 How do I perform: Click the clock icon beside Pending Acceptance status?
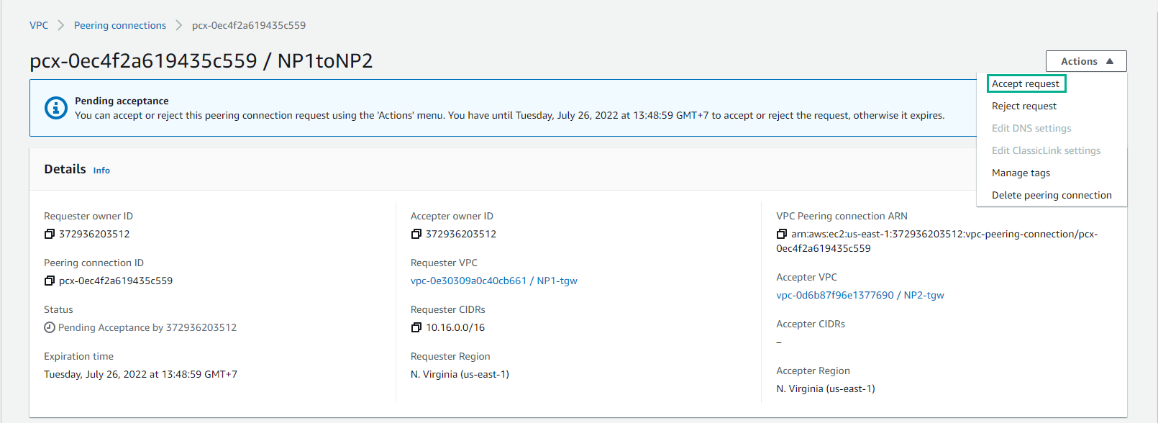[x=50, y=327]
